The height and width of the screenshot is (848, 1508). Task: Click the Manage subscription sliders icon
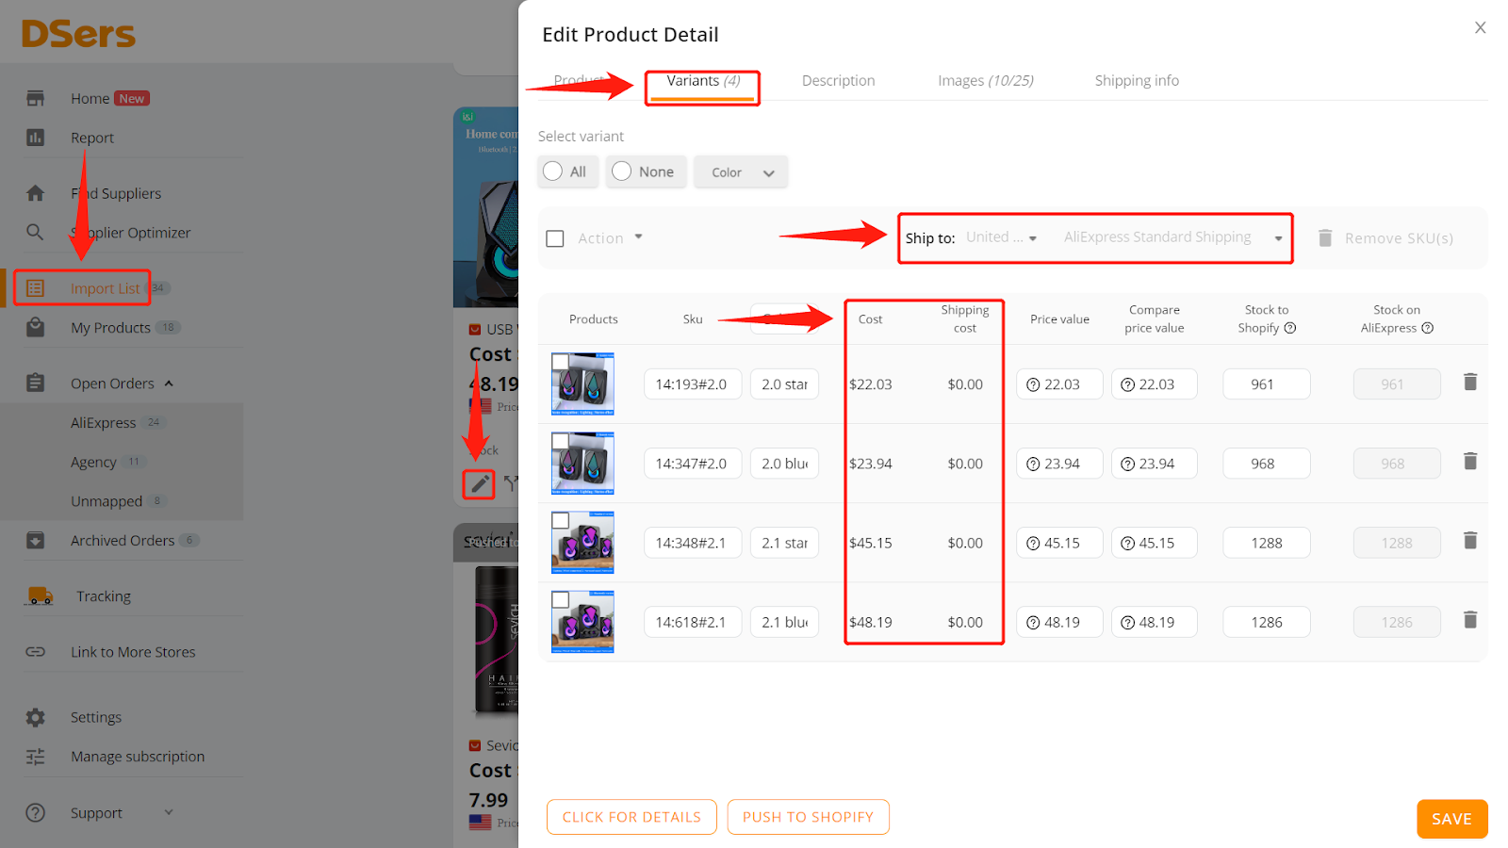click(x=36, y=757)
